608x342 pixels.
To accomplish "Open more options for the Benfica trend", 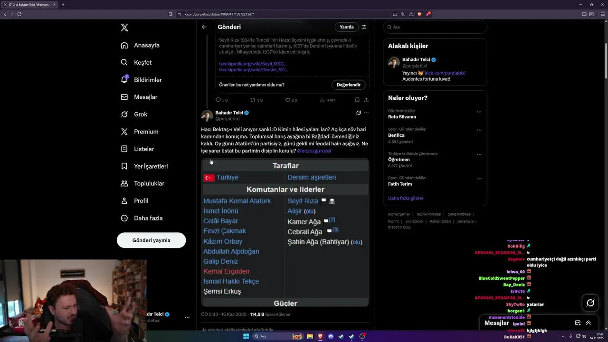I will pyautogui.click(x=479, y=130).
